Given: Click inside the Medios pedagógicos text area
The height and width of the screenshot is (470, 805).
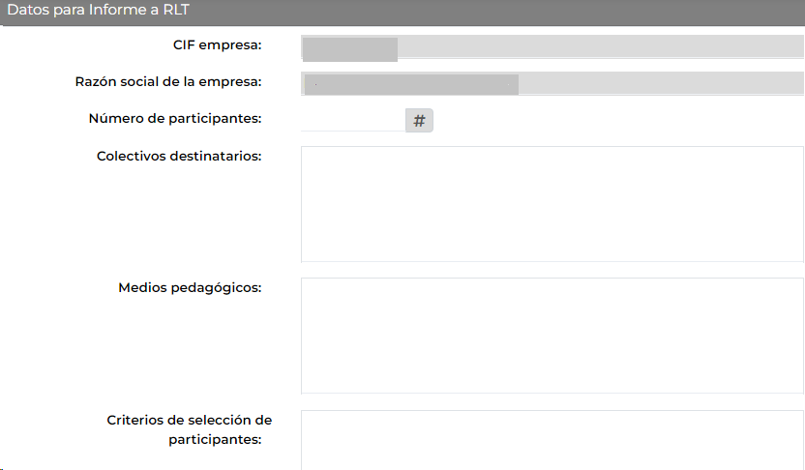Looking at the screenshot, I should coord(552,337).
